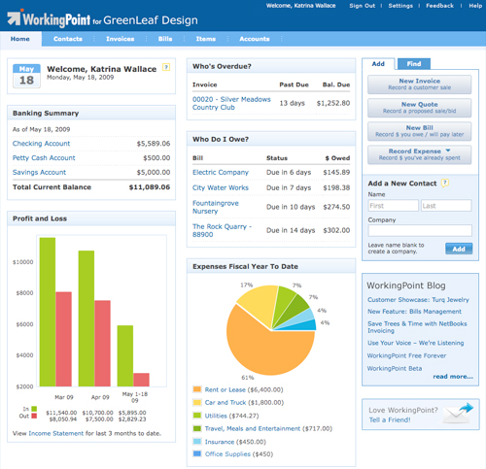Click the New Quote button
Image resolution: width=486 pixels, height=469 pixels.
point(420,108)
